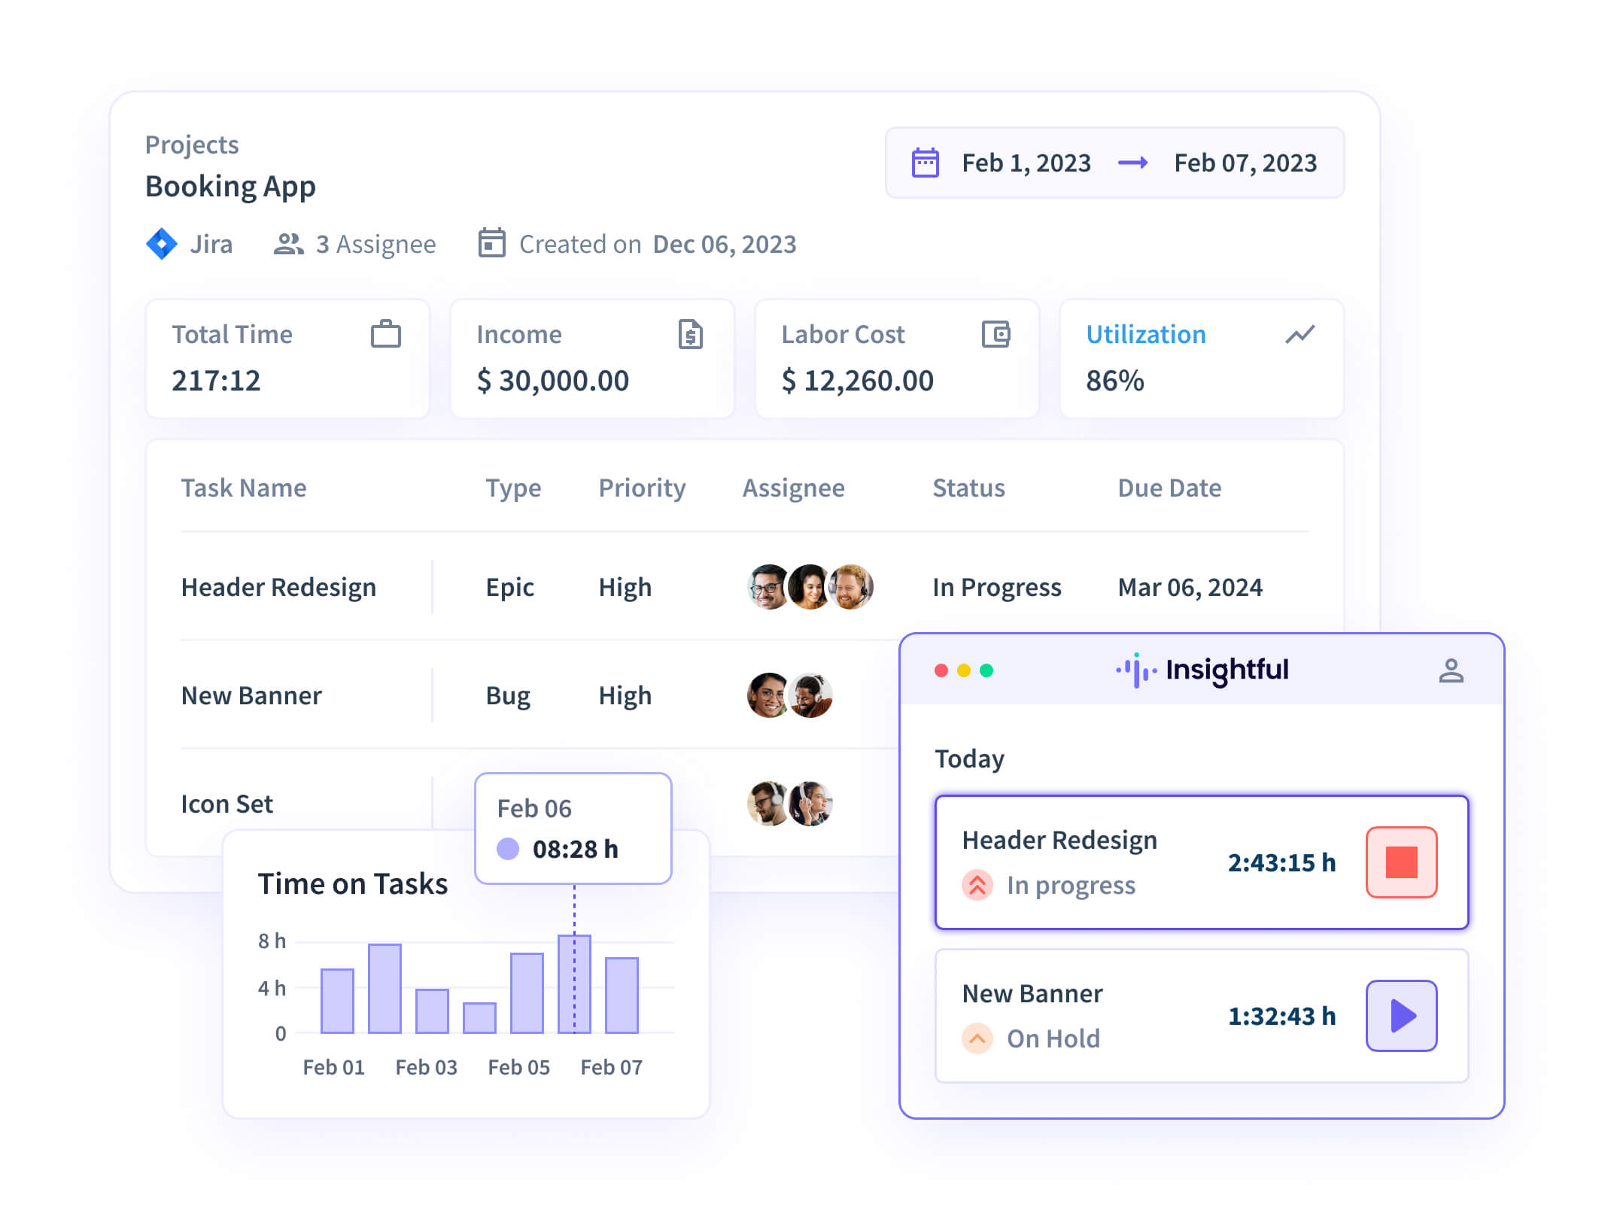Click the Bug type cell
Image resolution: width=1614 pixels, height=1210 pixels.
coord(508,695)
